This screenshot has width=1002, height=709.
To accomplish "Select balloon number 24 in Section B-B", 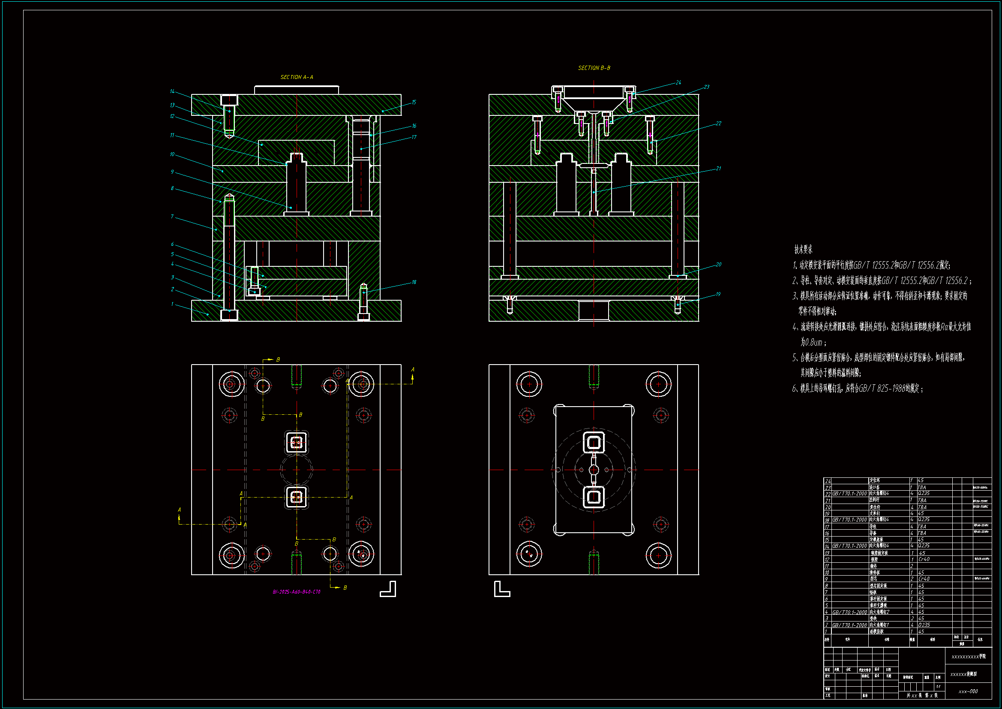I will point(678,82).
